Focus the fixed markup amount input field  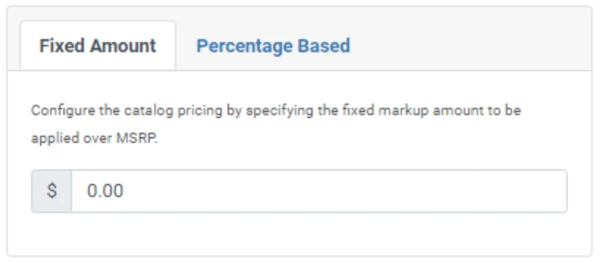[319, 191]
